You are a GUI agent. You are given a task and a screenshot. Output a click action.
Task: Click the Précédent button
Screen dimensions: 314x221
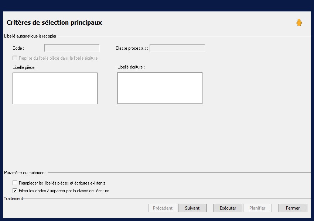(163, 208)
